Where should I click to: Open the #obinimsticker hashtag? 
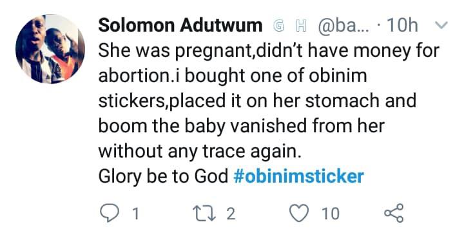coord(298,176)
